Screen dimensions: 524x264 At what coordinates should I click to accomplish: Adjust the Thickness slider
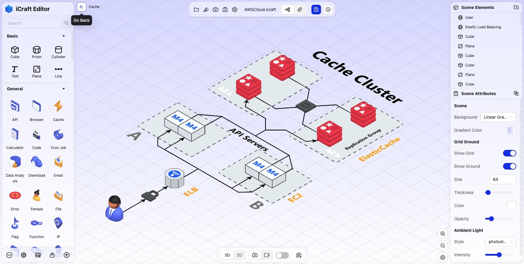pos(499,192)
